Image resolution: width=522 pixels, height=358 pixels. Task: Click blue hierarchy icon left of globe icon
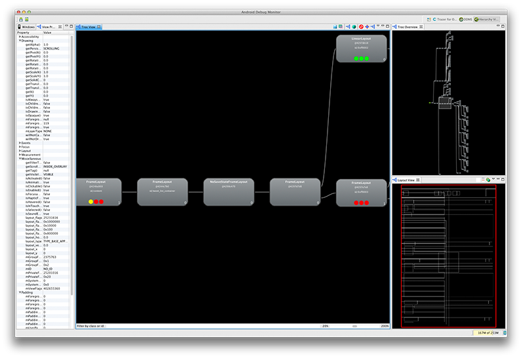click(348, 27)
